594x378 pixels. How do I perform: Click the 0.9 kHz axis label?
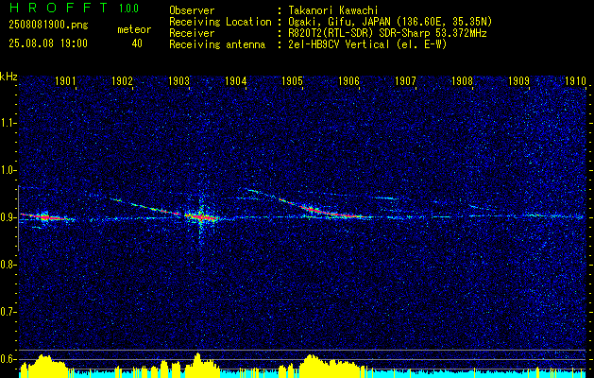tap(8, 217)
